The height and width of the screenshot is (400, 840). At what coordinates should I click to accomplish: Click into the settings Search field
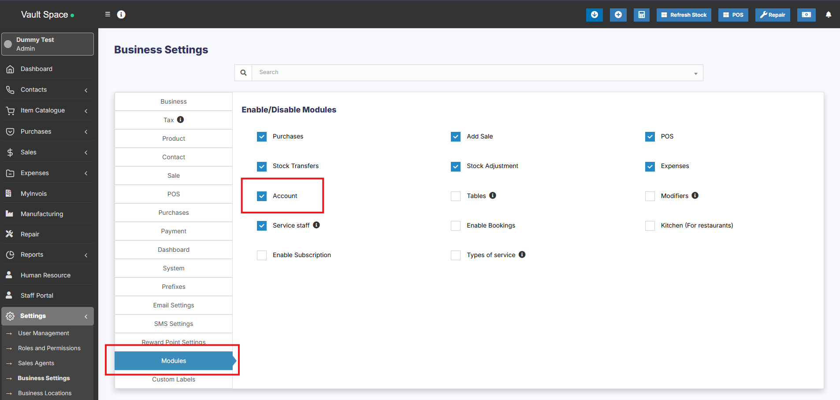pos(472,73)
